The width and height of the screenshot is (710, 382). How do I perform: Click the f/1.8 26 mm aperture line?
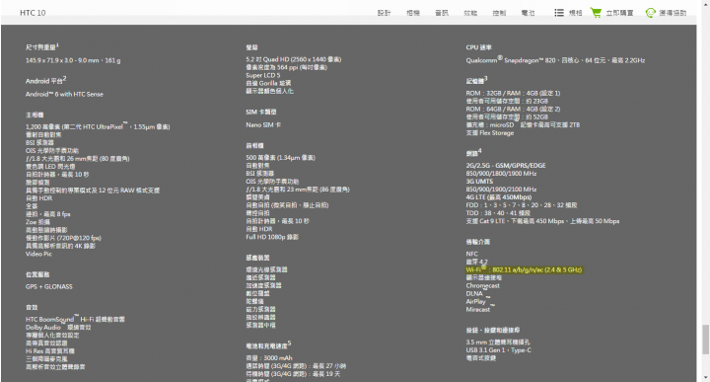pos(78,159)
